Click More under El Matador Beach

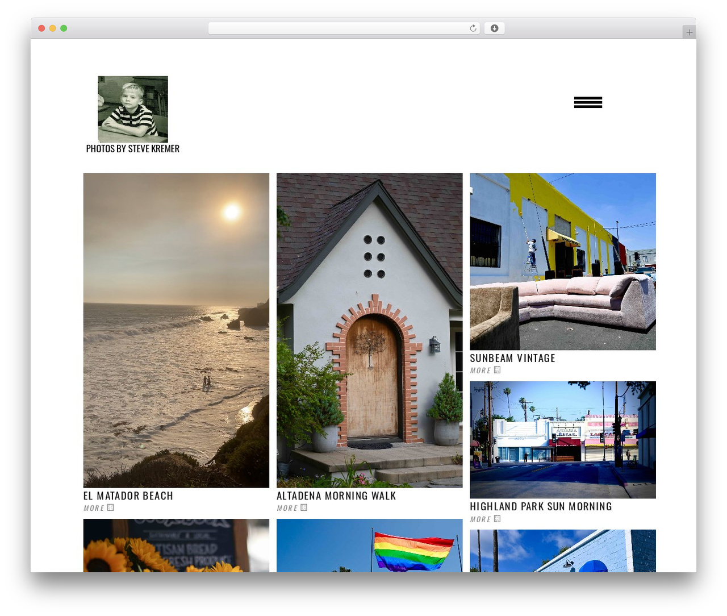(94, 508)
